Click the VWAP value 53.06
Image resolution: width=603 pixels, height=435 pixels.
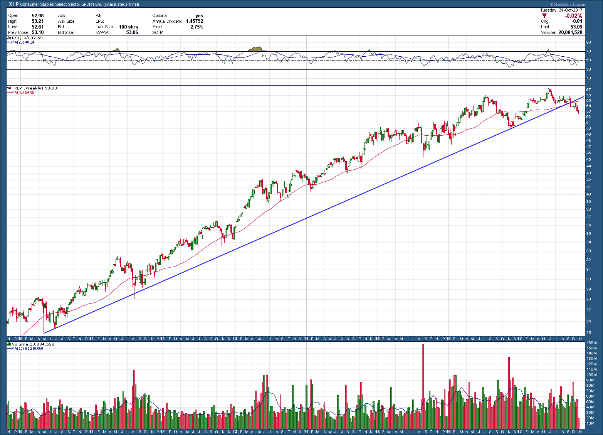[132, 33]
